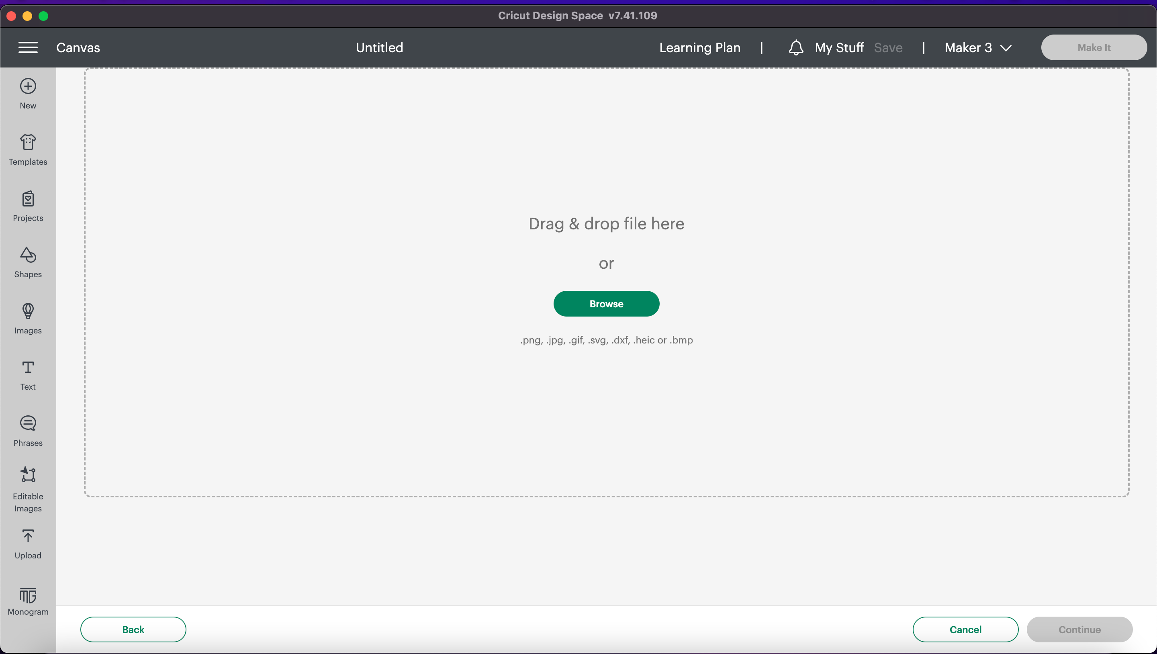The image size is (1157, 654).
Task: Click the Back button
Action: point(133,629)
